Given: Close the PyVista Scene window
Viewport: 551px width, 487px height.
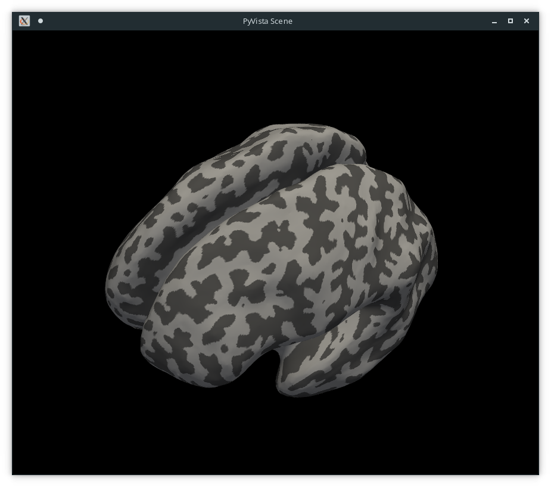Looking at the screenshot, I should [x=527, y=21].
